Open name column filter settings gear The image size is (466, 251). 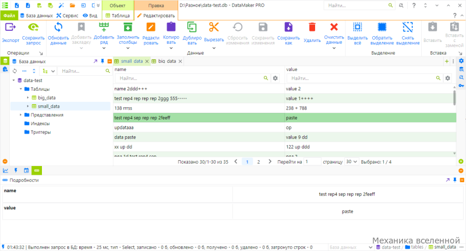(x=275, y=78)
